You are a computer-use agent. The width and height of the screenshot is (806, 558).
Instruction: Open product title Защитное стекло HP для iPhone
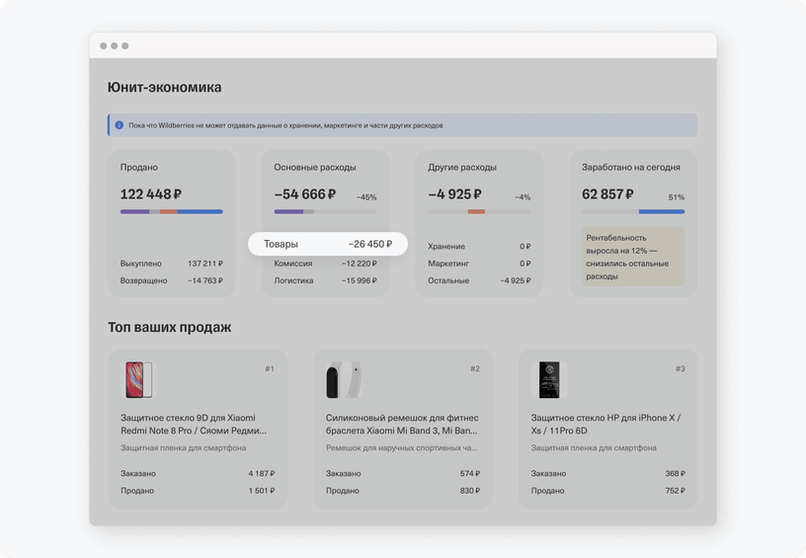tap(605, 425)
